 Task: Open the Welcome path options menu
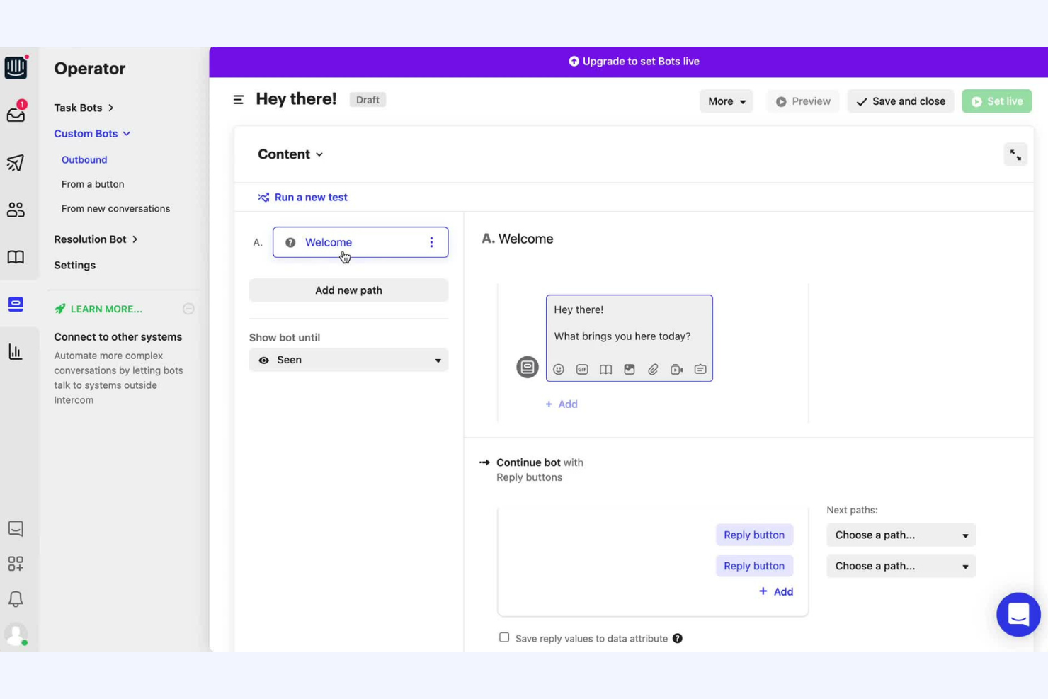click(432, 241)
